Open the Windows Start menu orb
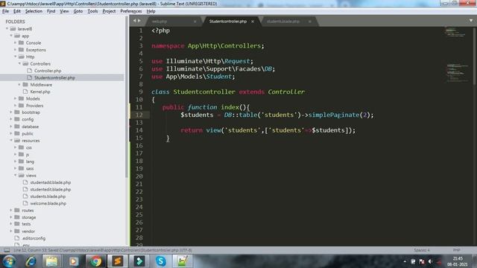The width and height of the screenshot is (477, 268). [x=9, y=261]
